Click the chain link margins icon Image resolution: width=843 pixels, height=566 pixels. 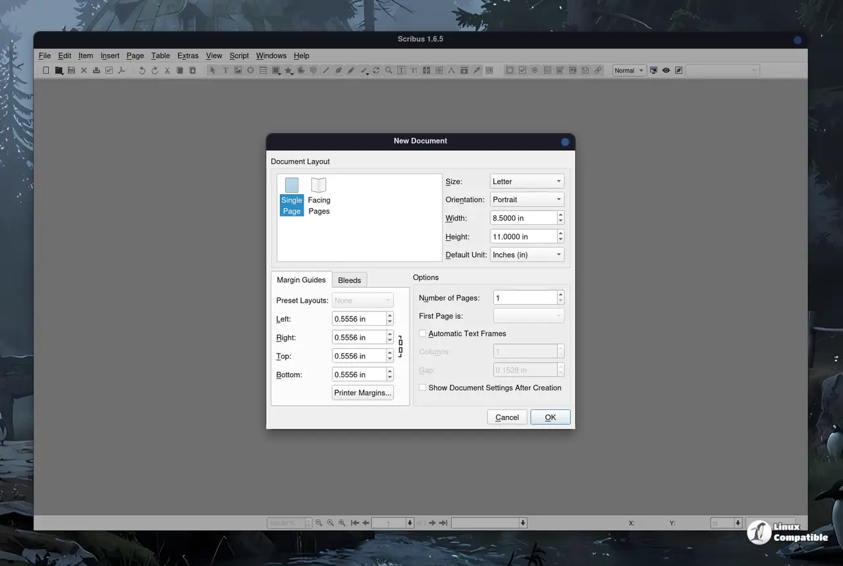click(x=400, y=346)
